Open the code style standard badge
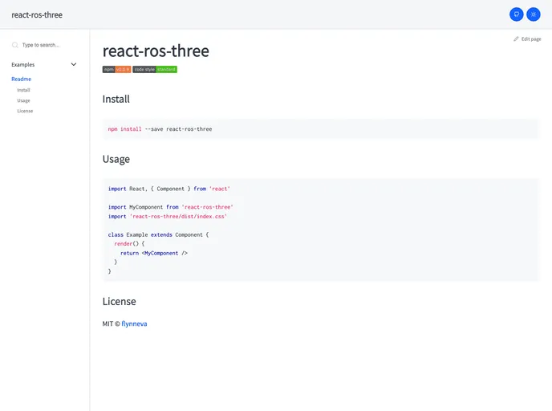552x411 pixels. coord(155,69)
